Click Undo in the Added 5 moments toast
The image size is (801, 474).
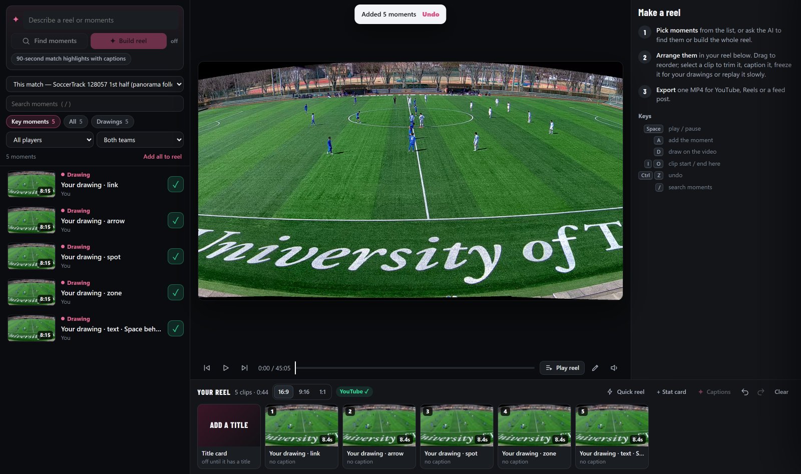tap(431, 15)
